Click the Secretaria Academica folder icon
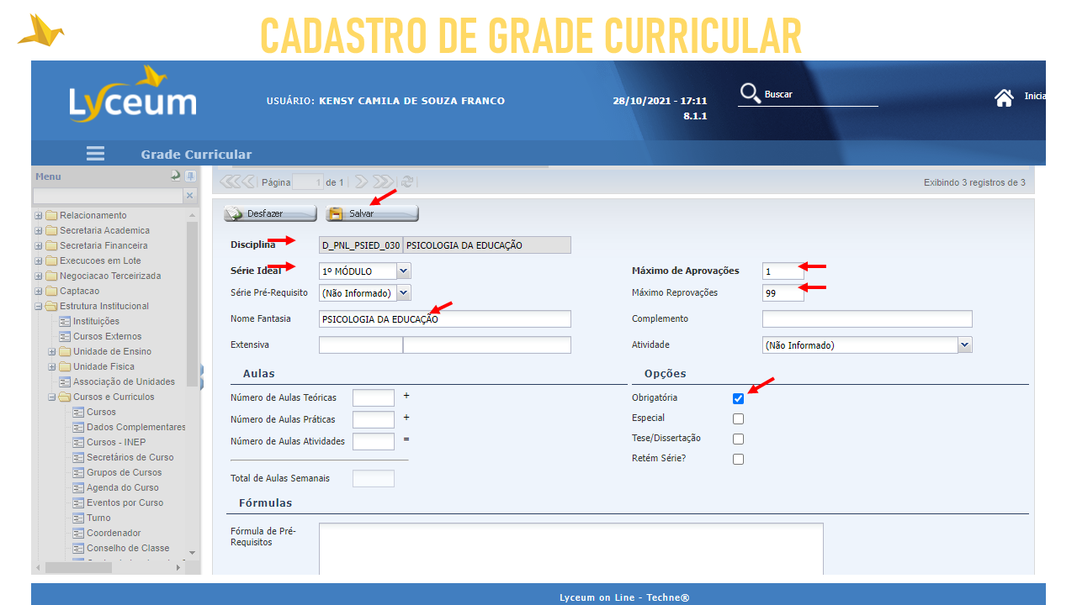This screenshot has width=1077, height=605. (x=51, y=231)
